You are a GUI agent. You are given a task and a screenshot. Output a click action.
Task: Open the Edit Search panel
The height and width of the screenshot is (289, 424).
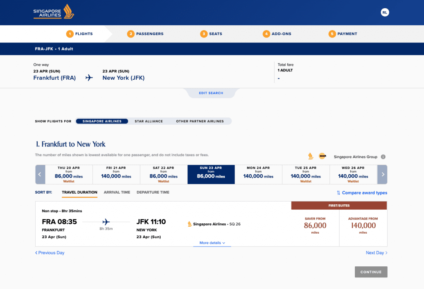[211, 93]
